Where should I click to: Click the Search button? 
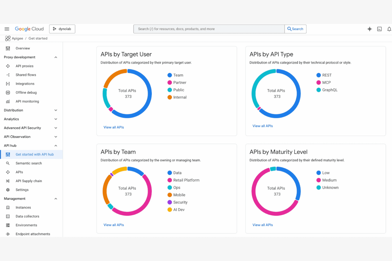pyautogui.click(x=295, y=29)
